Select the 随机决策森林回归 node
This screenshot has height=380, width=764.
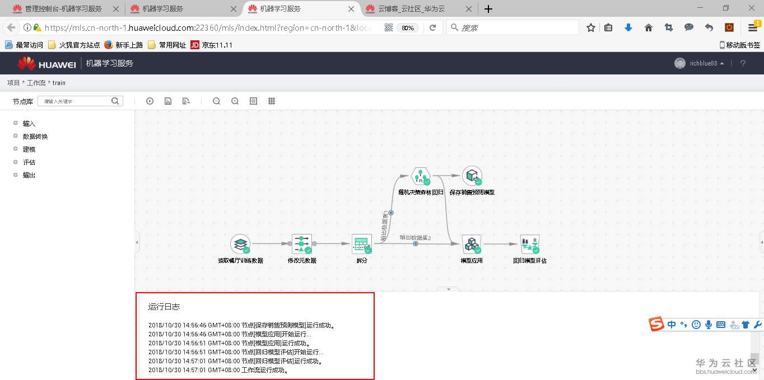(420, 176)
